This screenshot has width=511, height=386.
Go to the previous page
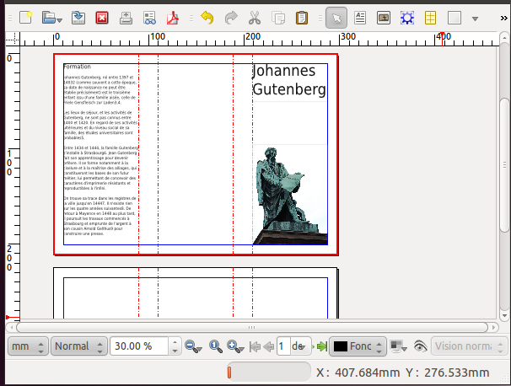(x=268, y=346)
